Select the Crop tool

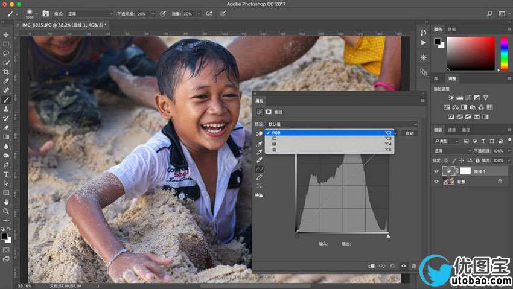6,72
